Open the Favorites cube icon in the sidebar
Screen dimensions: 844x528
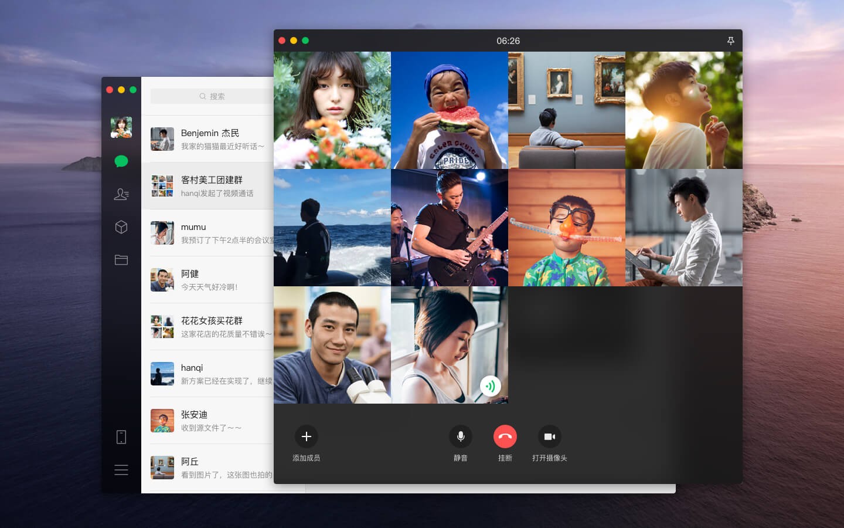point(121,227)
